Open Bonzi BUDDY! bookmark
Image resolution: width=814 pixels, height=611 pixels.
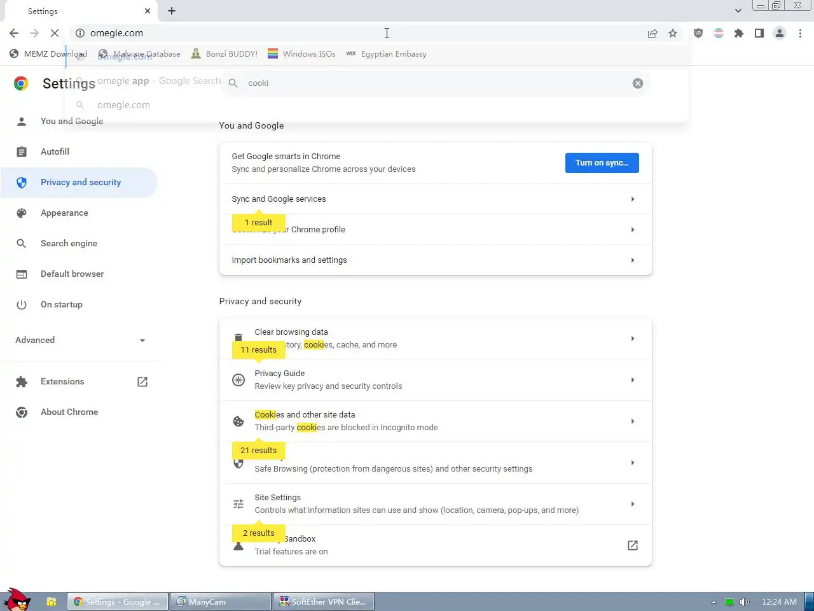(224, 54)
